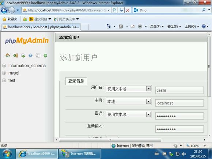Click the IE Help question mark icon
Viewport: 212px width, 159px height.
pyautogui.click(x=204, y=26)
